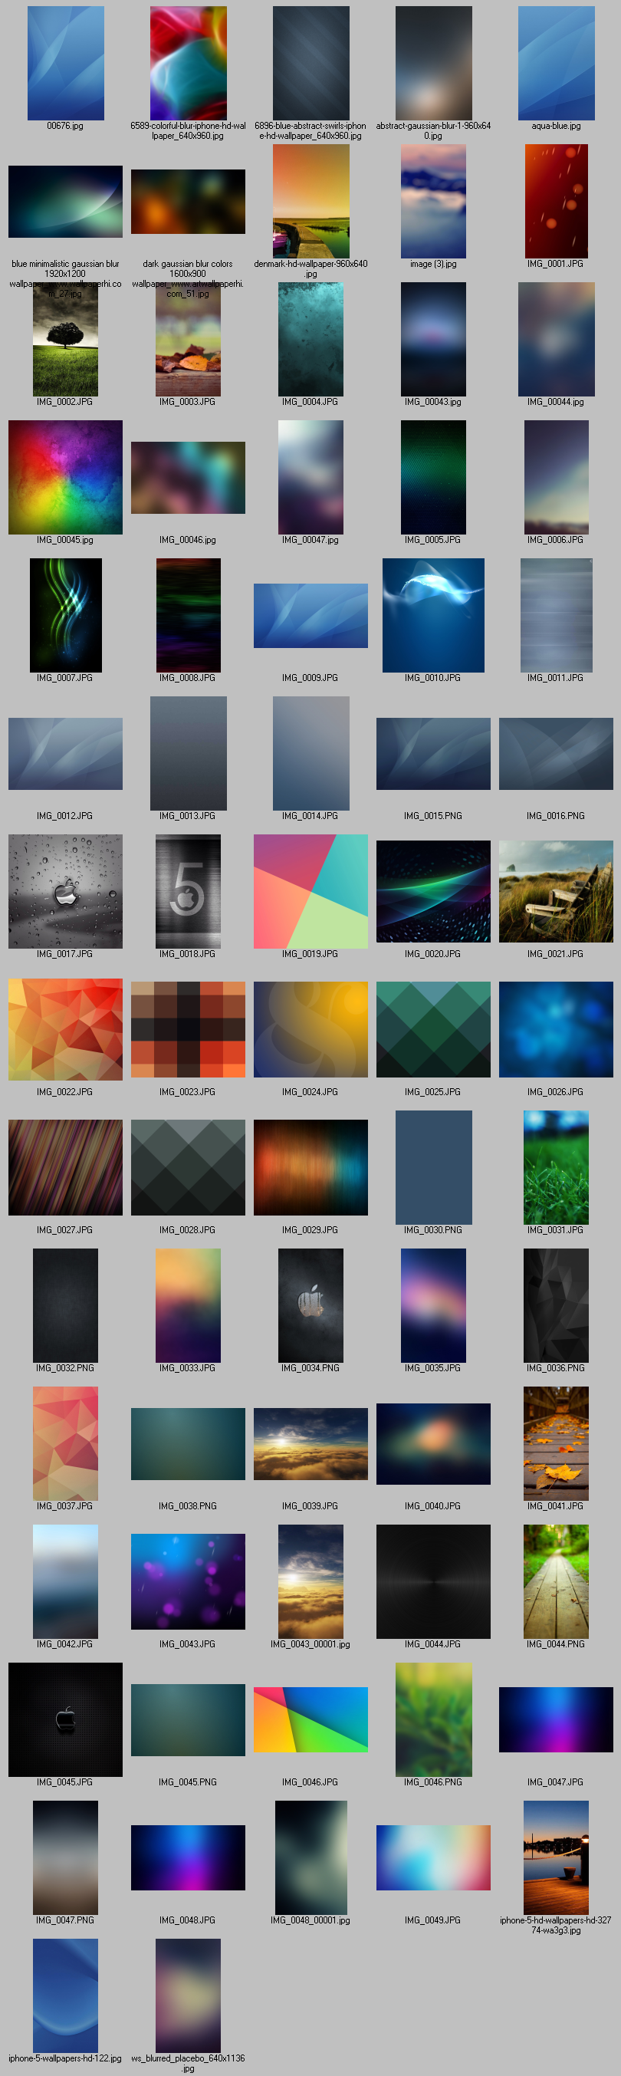Click the file name "IMG_0035.JPG"
The height and width of the screenshot is (2076, 621).
(433, 1367)
